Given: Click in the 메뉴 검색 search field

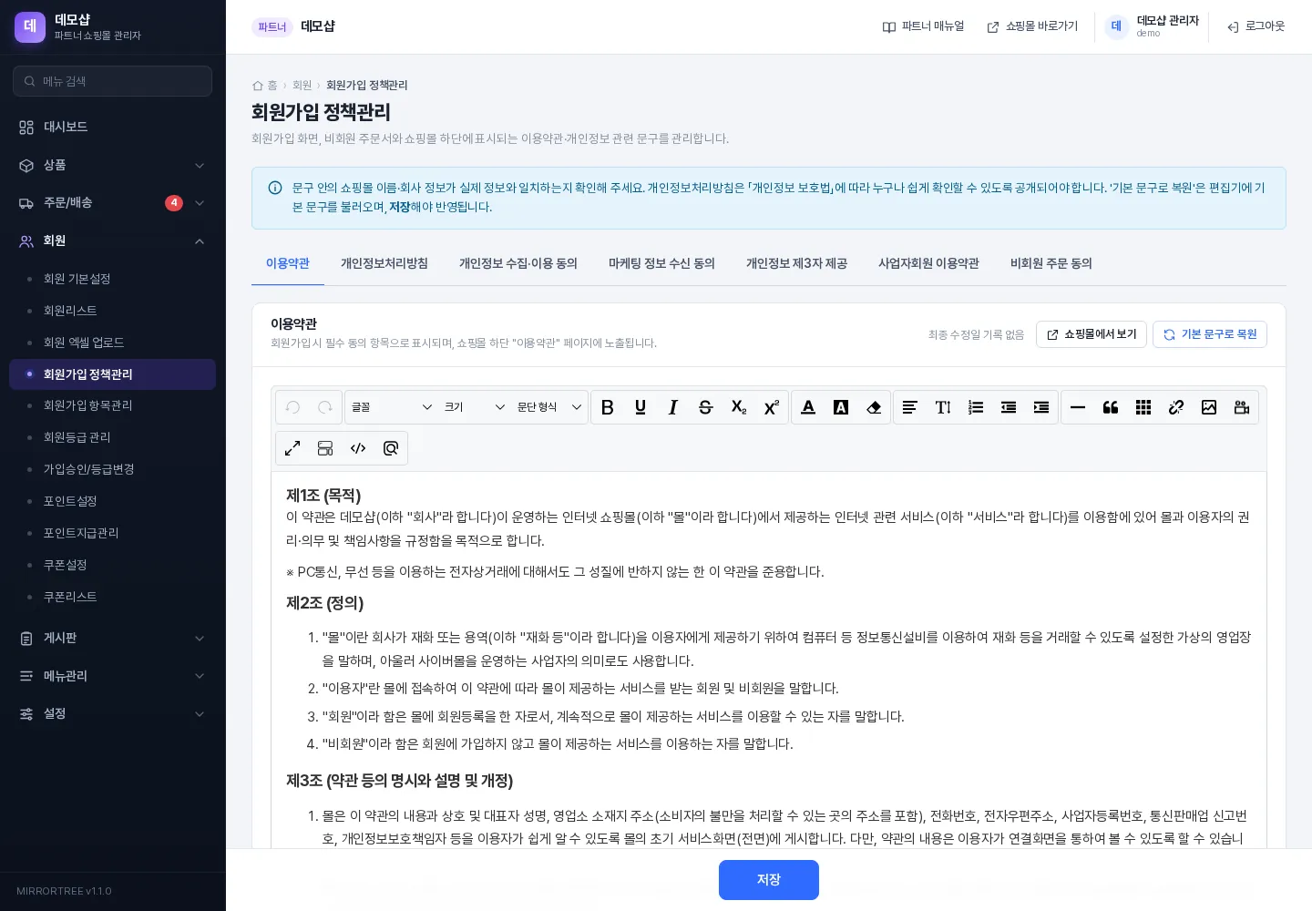Looking at the screenshot, I should point(112,81).
